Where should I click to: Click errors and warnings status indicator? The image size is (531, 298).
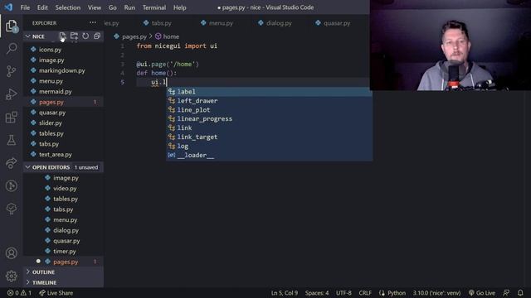pos(19,293)
